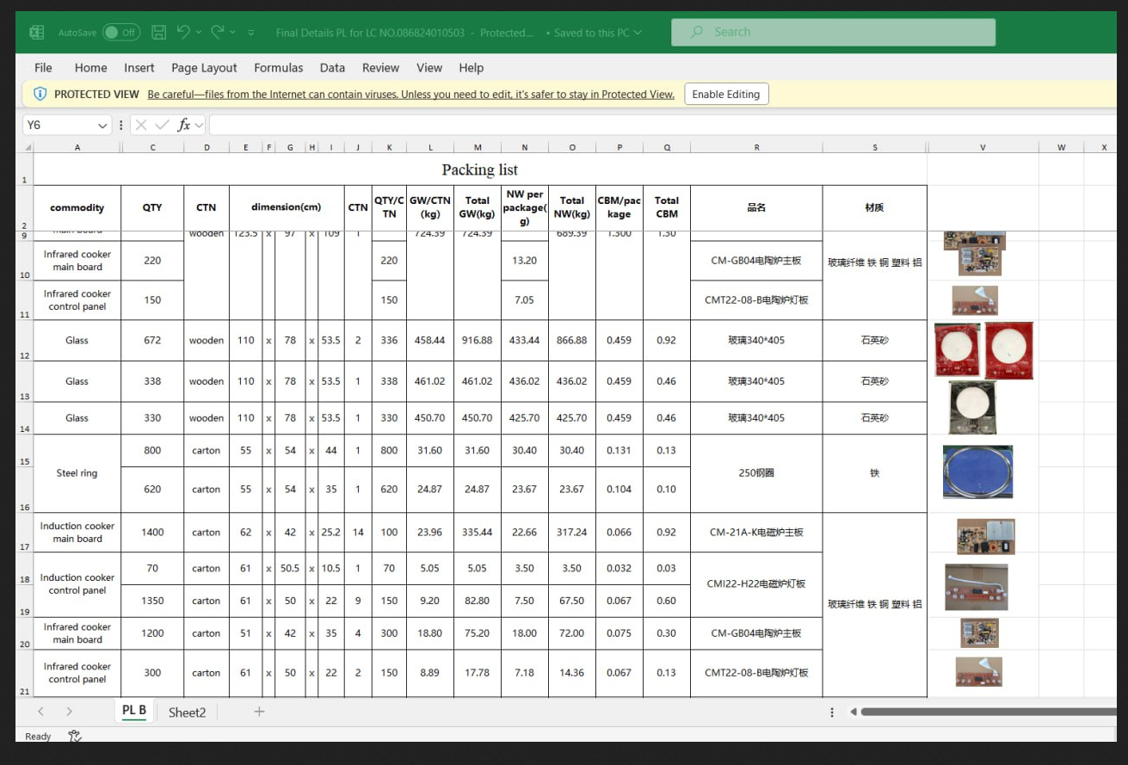Open the Data tab
1128x765 pixels.
[332, 68]
